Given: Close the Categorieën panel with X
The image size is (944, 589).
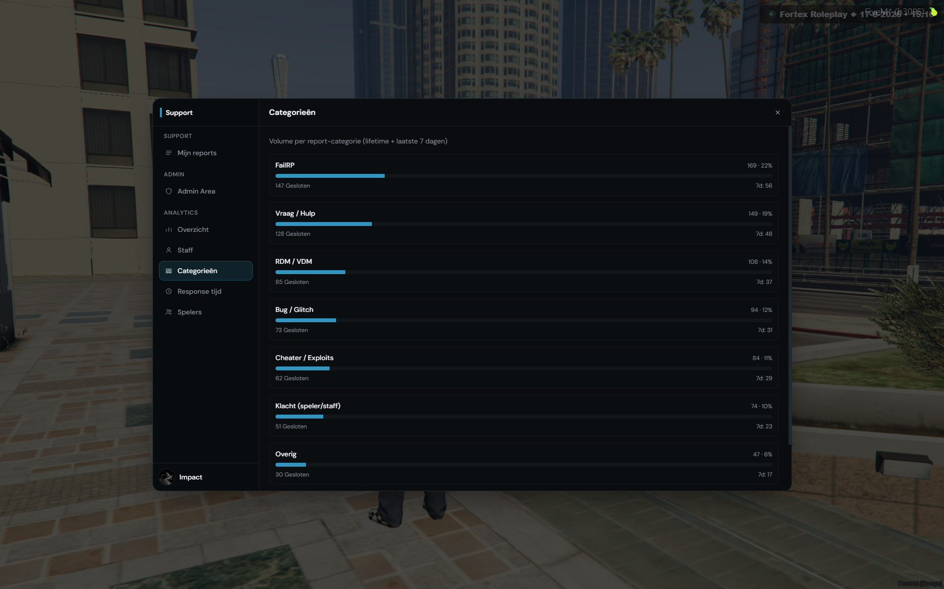Looking at the screenshot, I should coord(778,112).
